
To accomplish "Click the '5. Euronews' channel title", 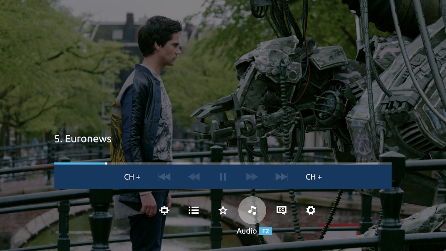I will coord(83,139).
